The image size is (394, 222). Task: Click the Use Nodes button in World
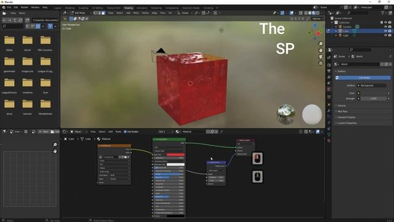coord(363,78)
